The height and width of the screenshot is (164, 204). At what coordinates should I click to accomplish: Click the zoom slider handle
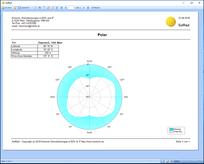pyautogui.click(x=190, y=161)
